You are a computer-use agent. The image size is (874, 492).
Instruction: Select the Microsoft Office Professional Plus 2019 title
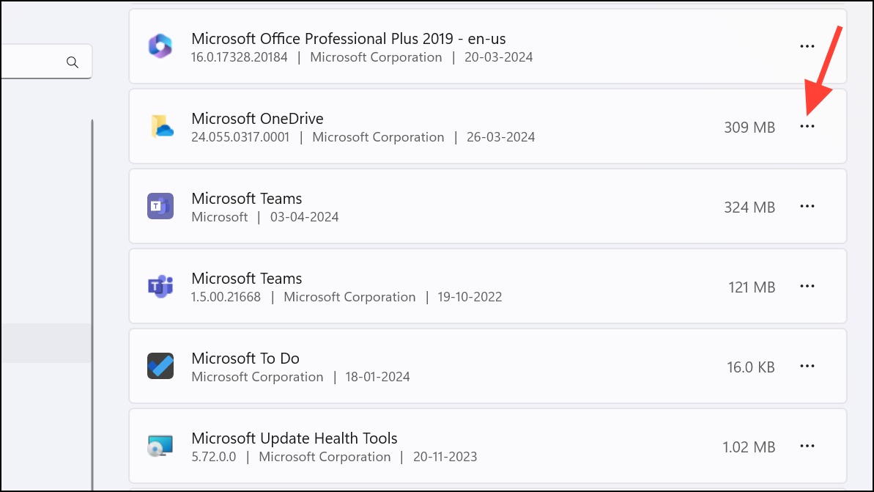click(349, 38)
